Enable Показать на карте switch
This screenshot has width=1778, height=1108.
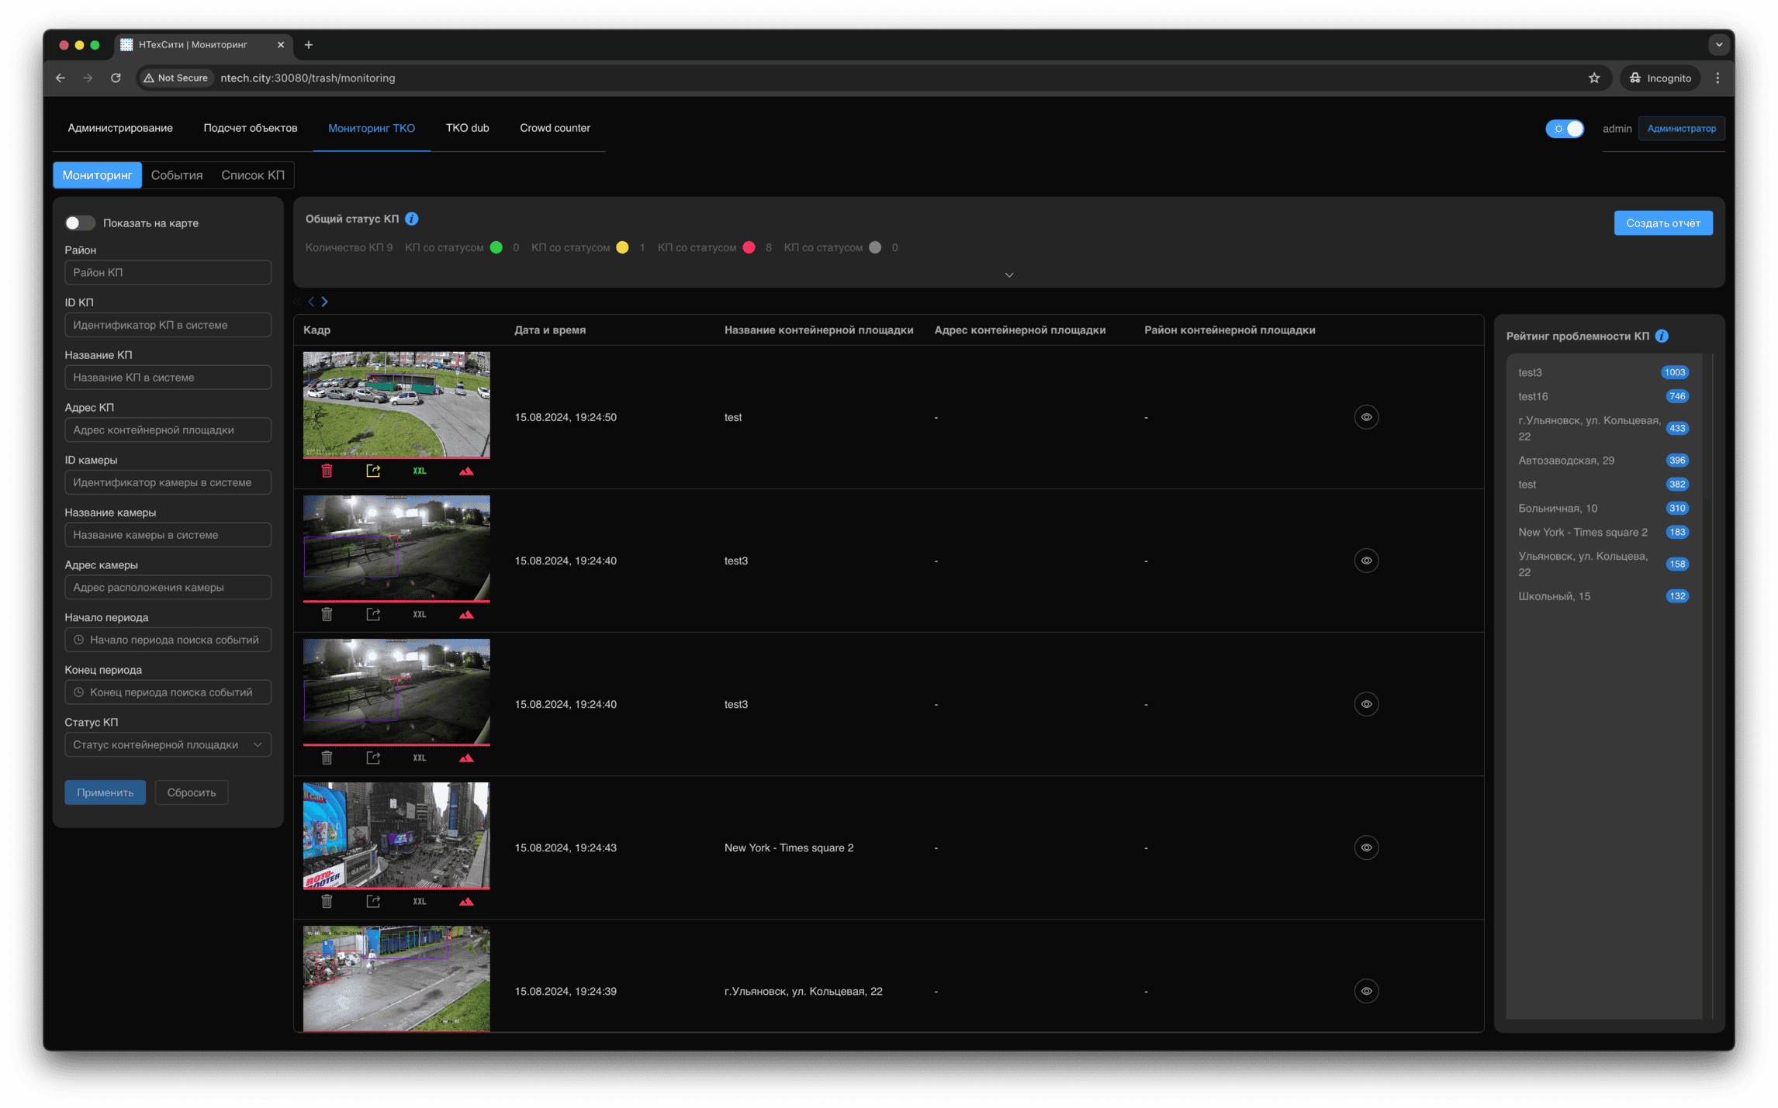click(79, 223)
